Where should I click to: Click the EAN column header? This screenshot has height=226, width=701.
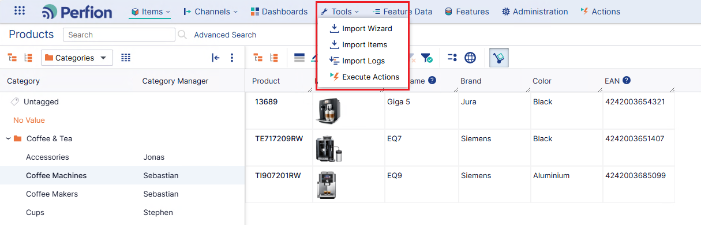(612, 81)
